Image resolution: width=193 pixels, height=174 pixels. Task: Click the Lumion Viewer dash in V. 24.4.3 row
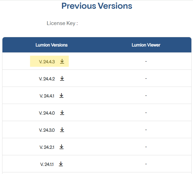146,61
